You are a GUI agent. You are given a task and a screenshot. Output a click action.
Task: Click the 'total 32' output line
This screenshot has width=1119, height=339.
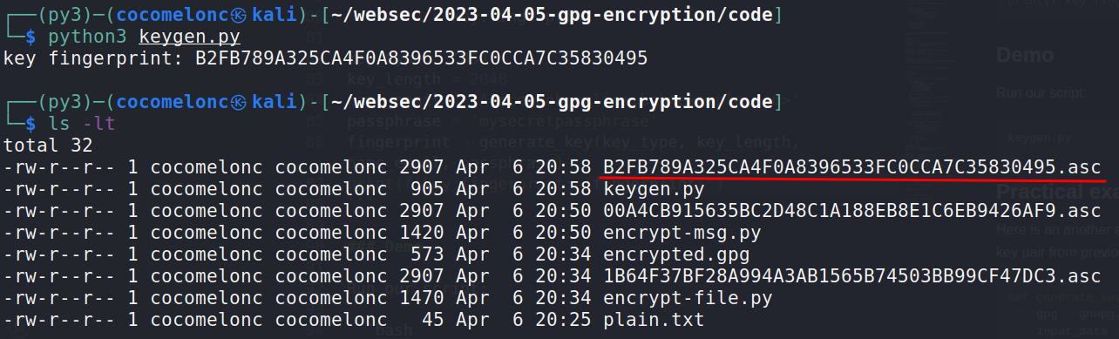tap(48, 146)
